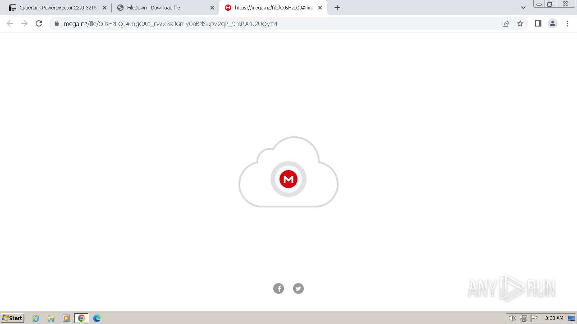Open the Chrome three-dot menu

(x=567, y=23)
